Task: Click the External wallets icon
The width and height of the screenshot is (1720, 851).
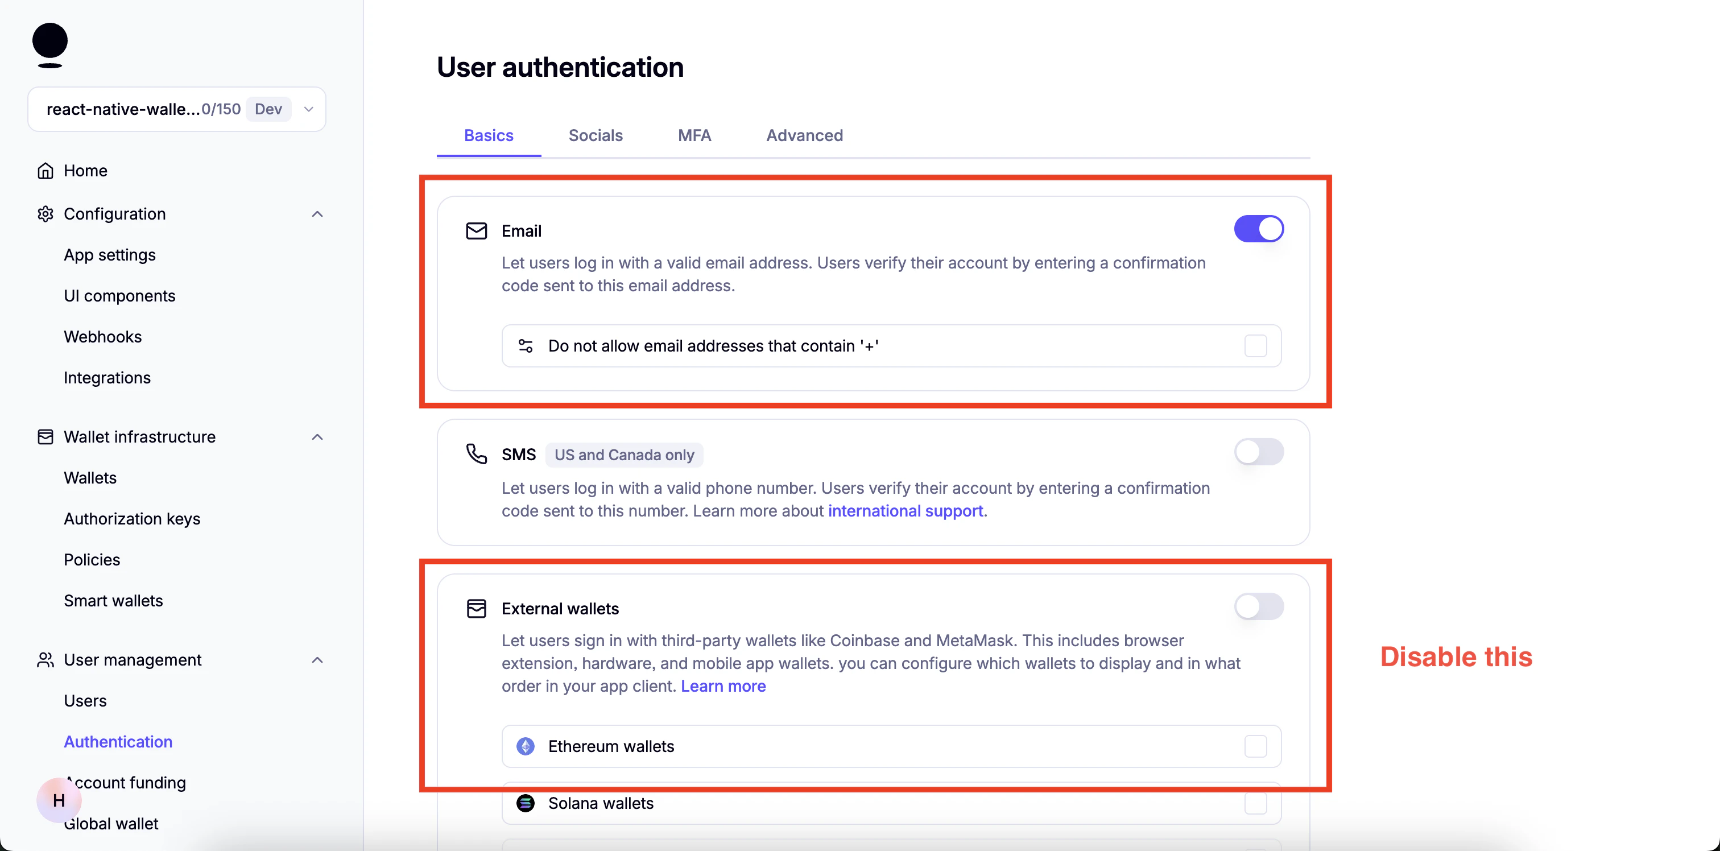Action: (476, 608)
